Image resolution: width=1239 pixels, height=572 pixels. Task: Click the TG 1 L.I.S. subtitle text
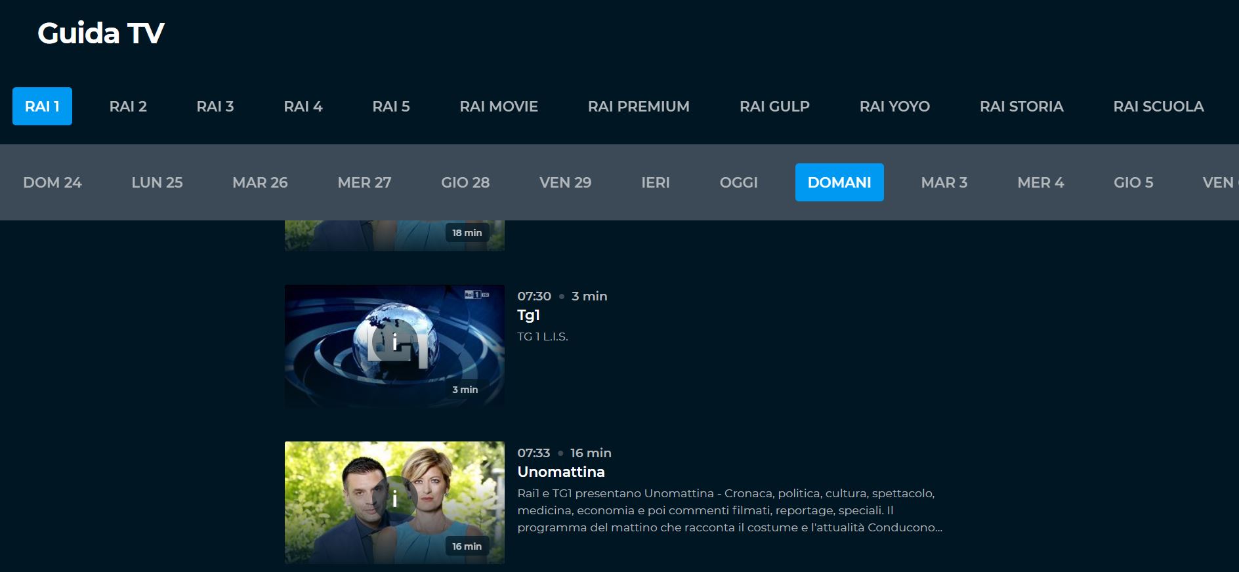point(543,337)
